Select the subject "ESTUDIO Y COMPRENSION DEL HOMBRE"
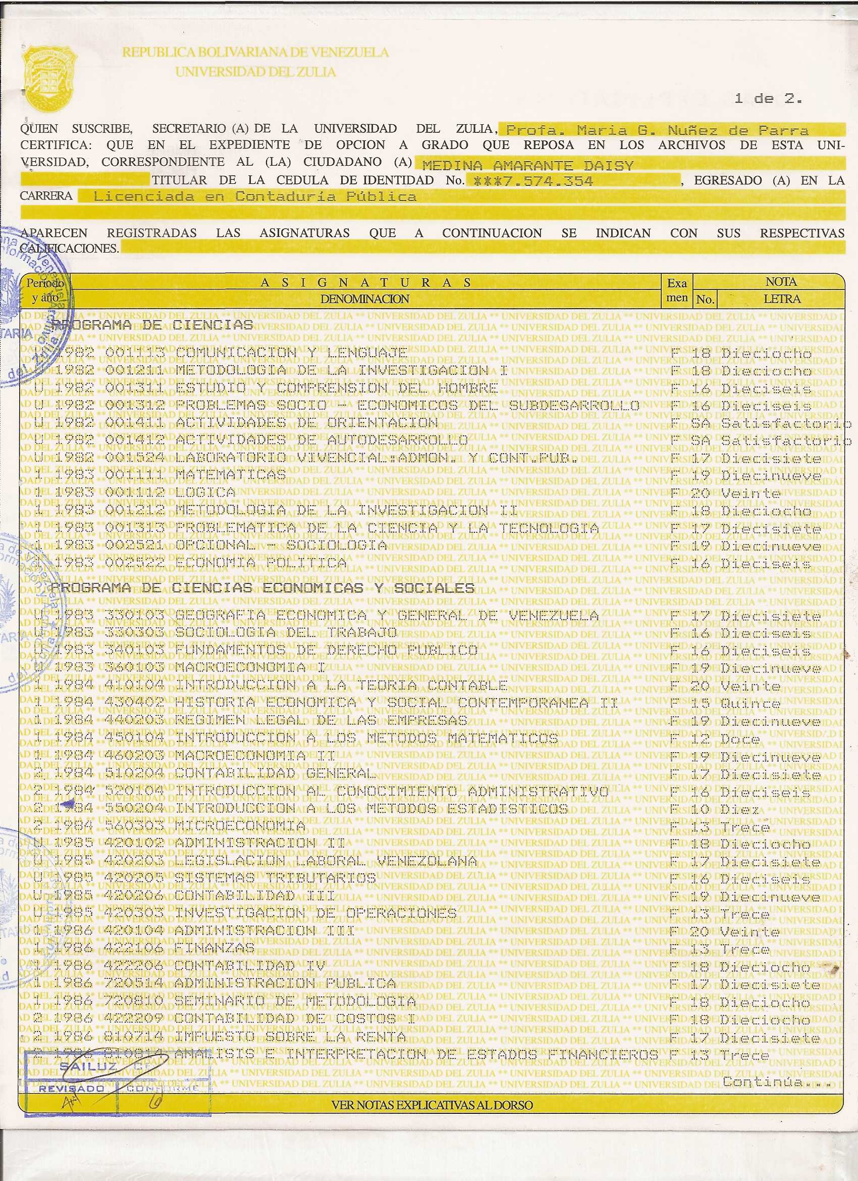The image size is (858, 1181). (337, 388)
